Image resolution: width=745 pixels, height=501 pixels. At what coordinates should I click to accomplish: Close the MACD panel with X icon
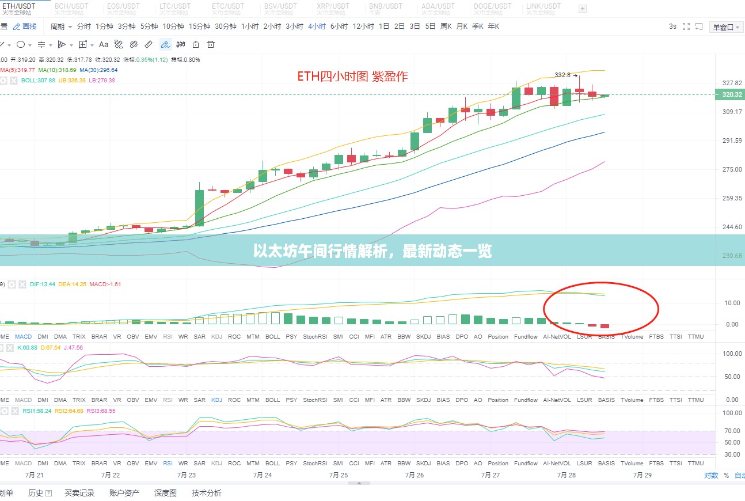[x=22, y=284]
